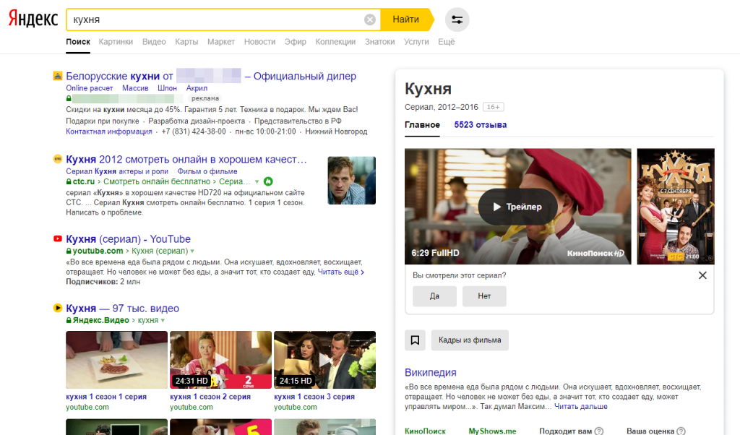Click the help icon next to Ваша оценка
Viewport: 740px width, 435px height.
pos(681,431)
